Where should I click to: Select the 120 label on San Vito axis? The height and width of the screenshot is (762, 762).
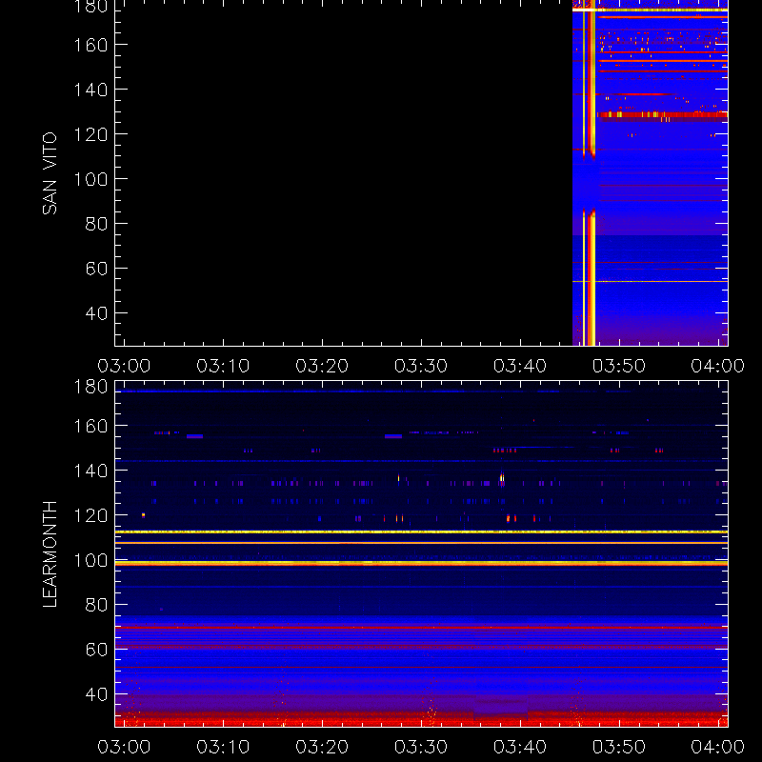point(90,134)
